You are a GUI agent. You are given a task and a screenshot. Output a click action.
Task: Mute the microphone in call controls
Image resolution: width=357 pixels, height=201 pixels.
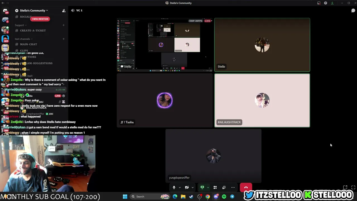coord(174,188)
